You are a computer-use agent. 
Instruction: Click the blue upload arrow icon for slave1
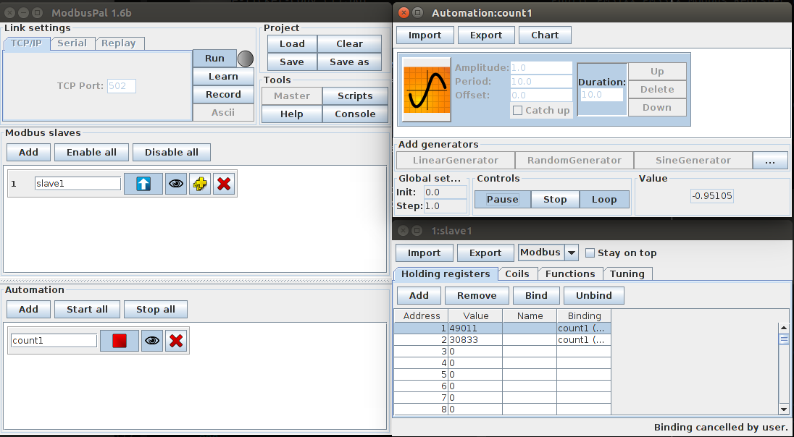click(x=143, y=184)
